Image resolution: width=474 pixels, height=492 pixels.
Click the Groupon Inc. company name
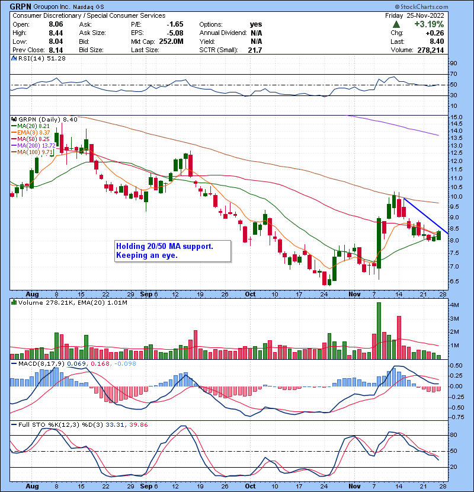point(52,7)
